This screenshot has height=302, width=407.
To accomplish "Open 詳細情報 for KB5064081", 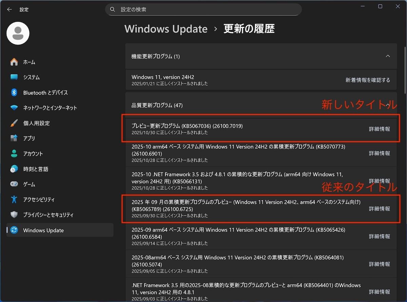I will tap(380, 264).
